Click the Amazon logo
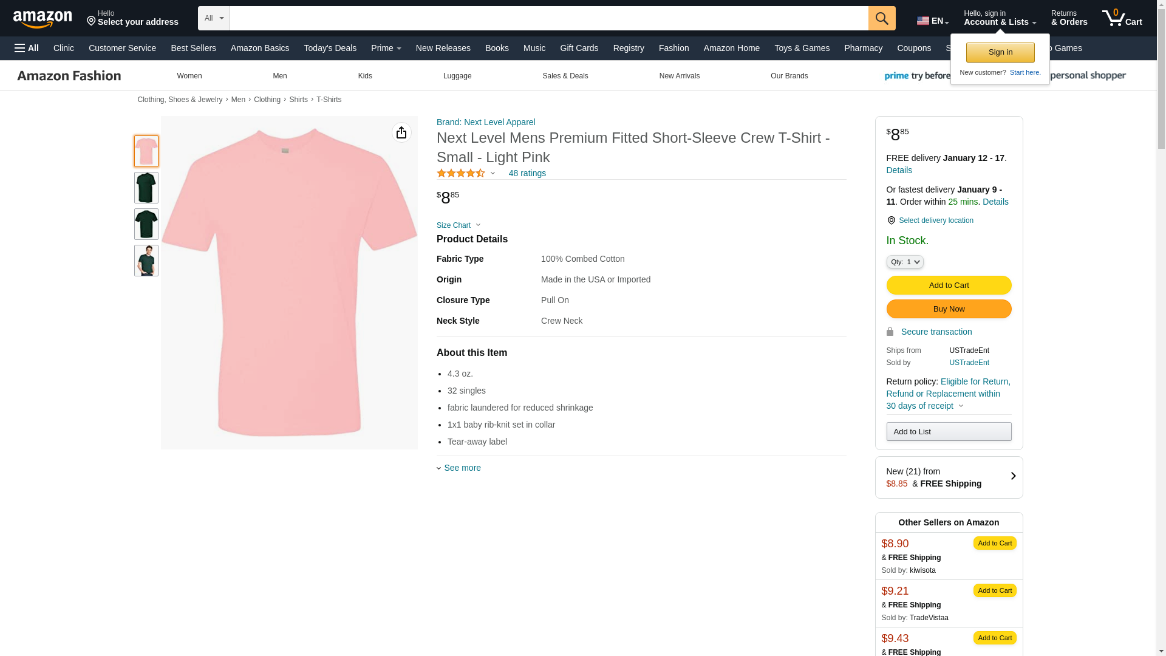Screen dimensions: 1166x656 click(x=43, y=19)
